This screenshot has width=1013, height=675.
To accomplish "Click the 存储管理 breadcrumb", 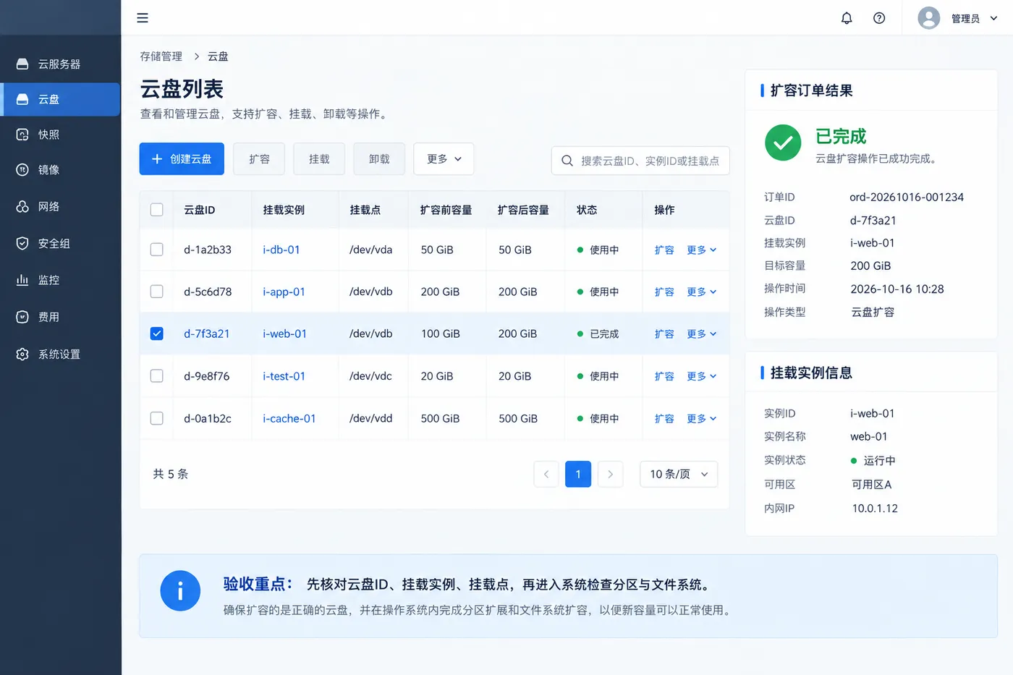I will [x=161, y=56].
